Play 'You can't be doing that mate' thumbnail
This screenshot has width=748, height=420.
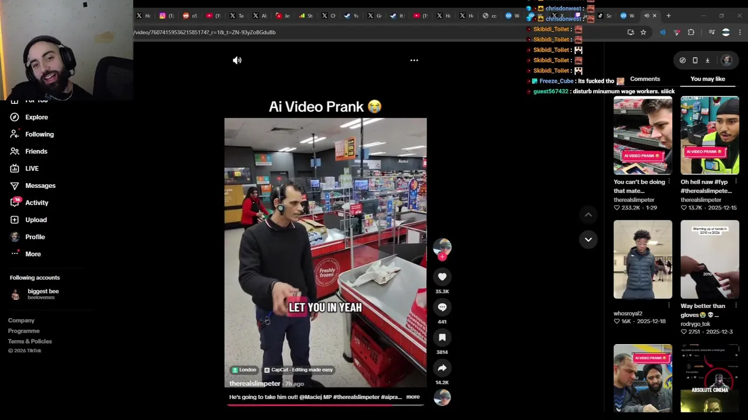[x=643, y=135]
